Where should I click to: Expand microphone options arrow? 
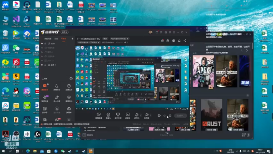pos(141,115)
